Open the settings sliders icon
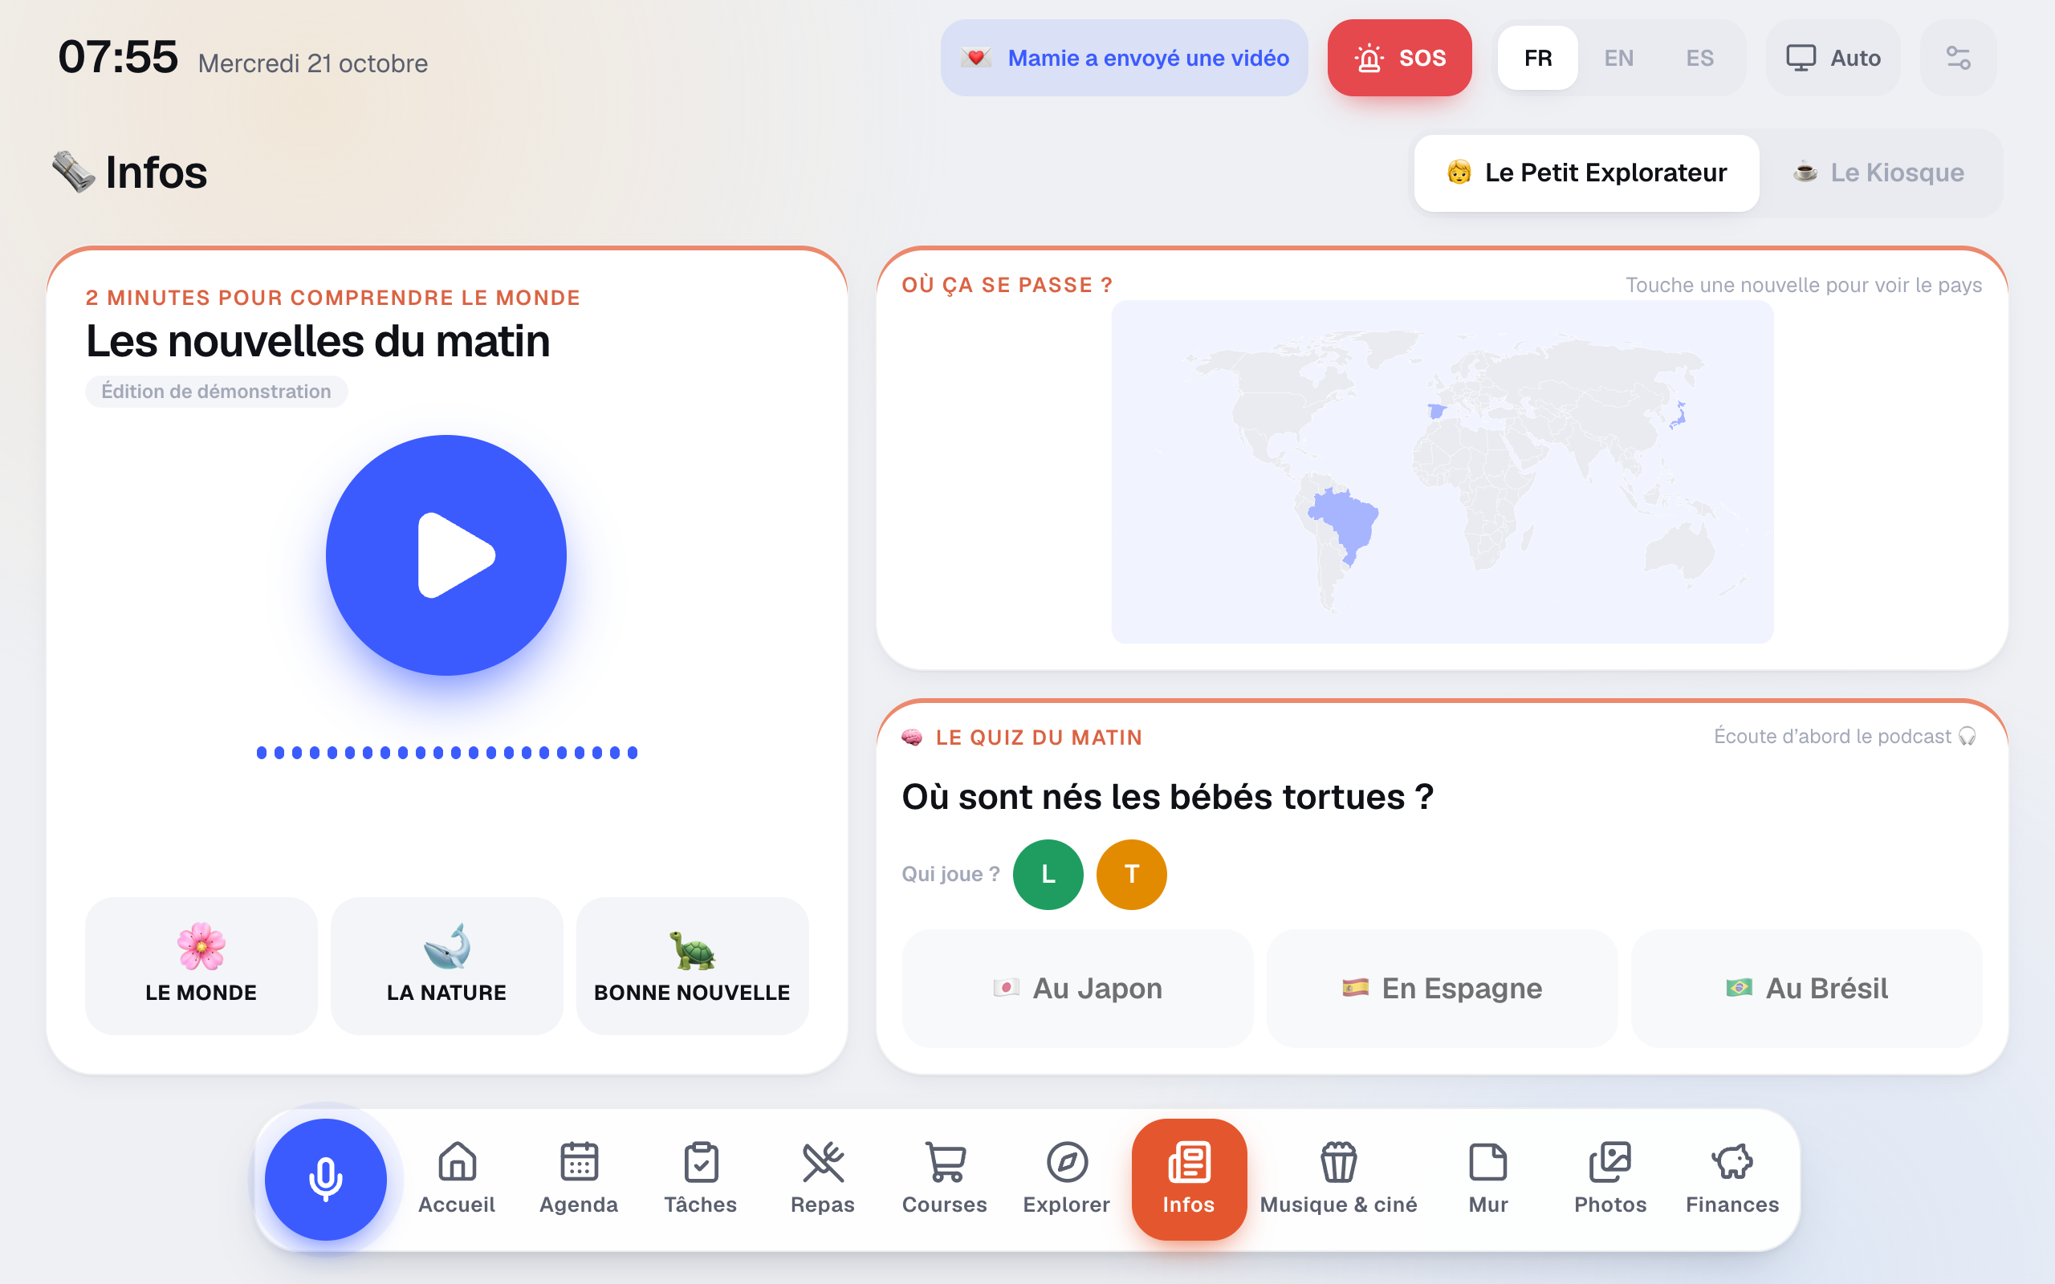The width and height of the screenshot is (2055, 1284). (x=1958, y=58)
